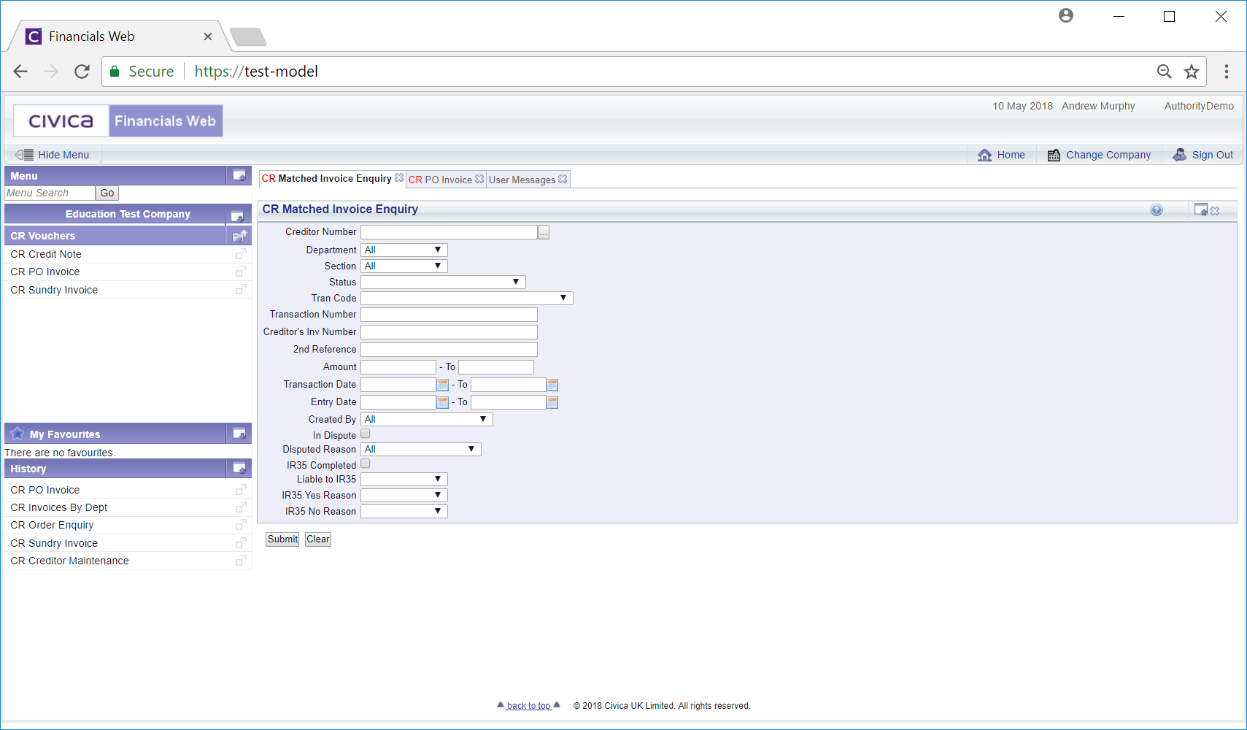Tick the IR35 Completed checkbox

[x=366, y=464]
